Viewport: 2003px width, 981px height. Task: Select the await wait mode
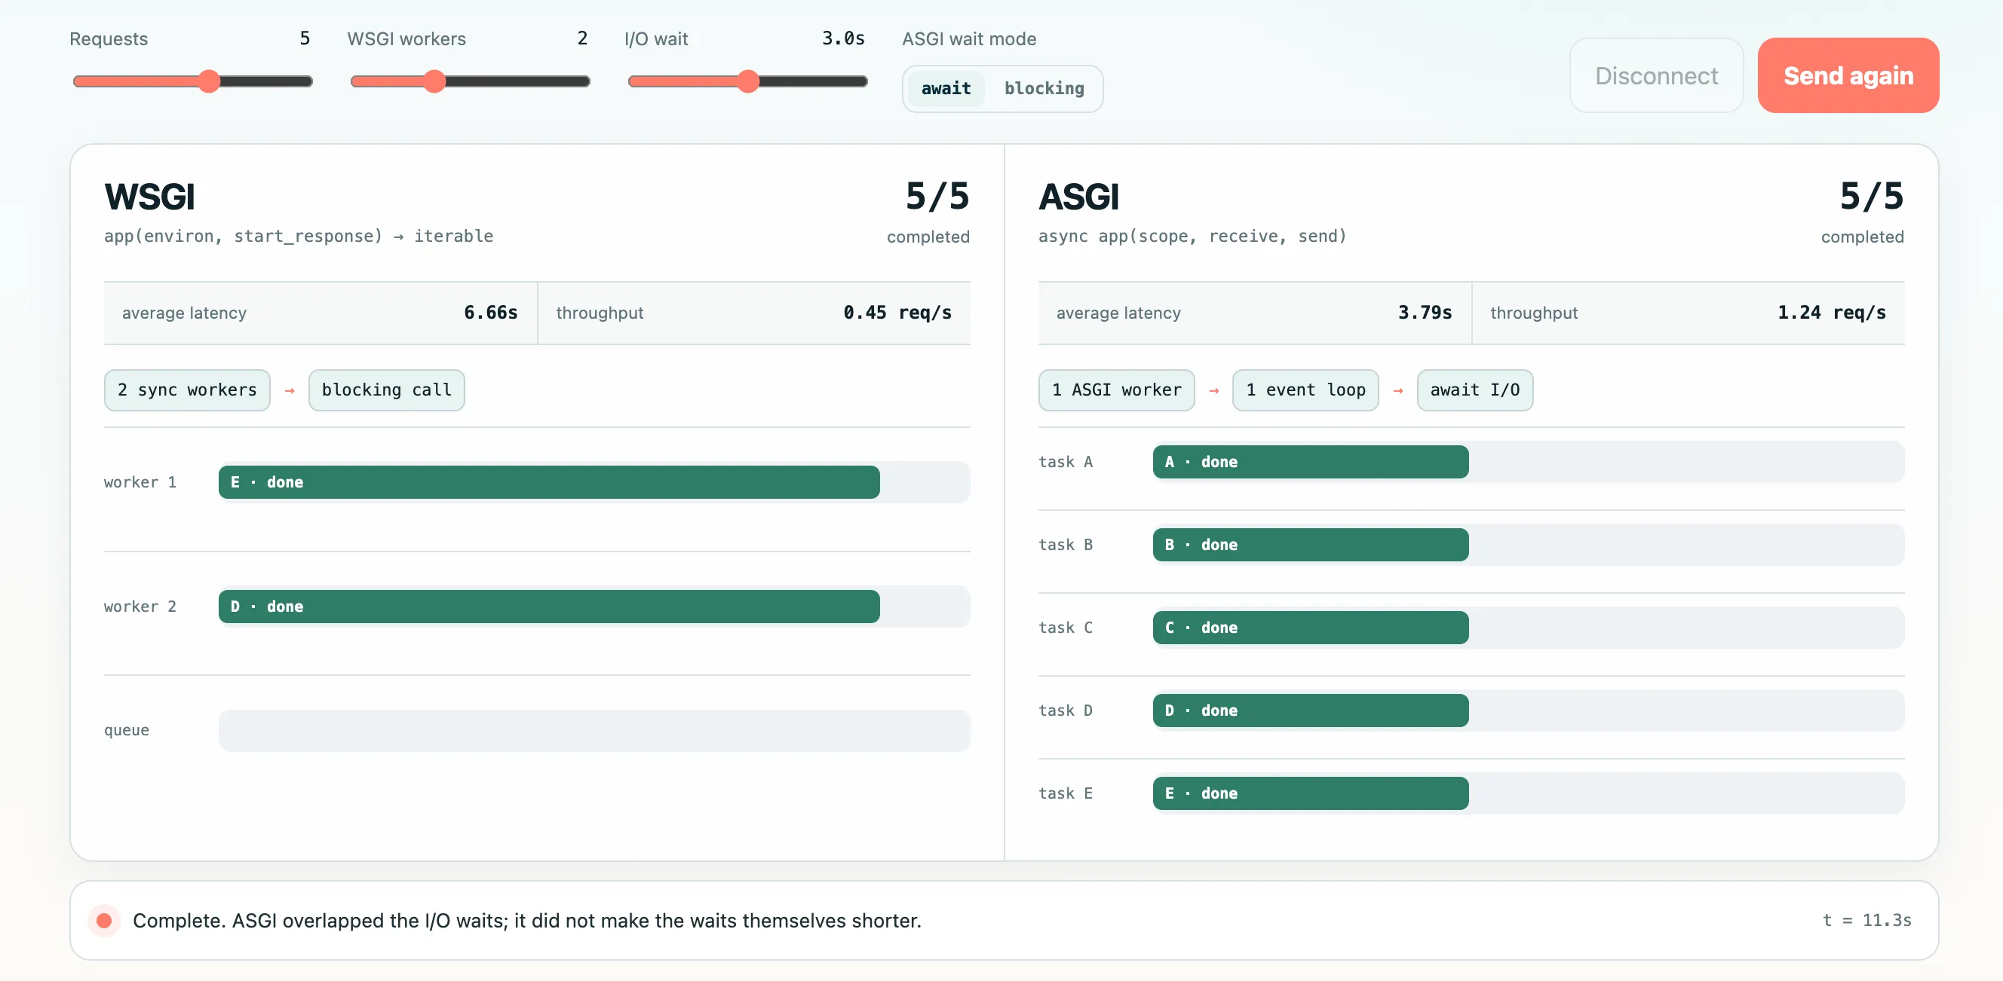(x=946, y=89)
